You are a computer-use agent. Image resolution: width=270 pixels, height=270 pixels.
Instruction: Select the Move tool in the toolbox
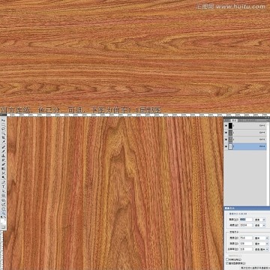(x=3, y=120)
